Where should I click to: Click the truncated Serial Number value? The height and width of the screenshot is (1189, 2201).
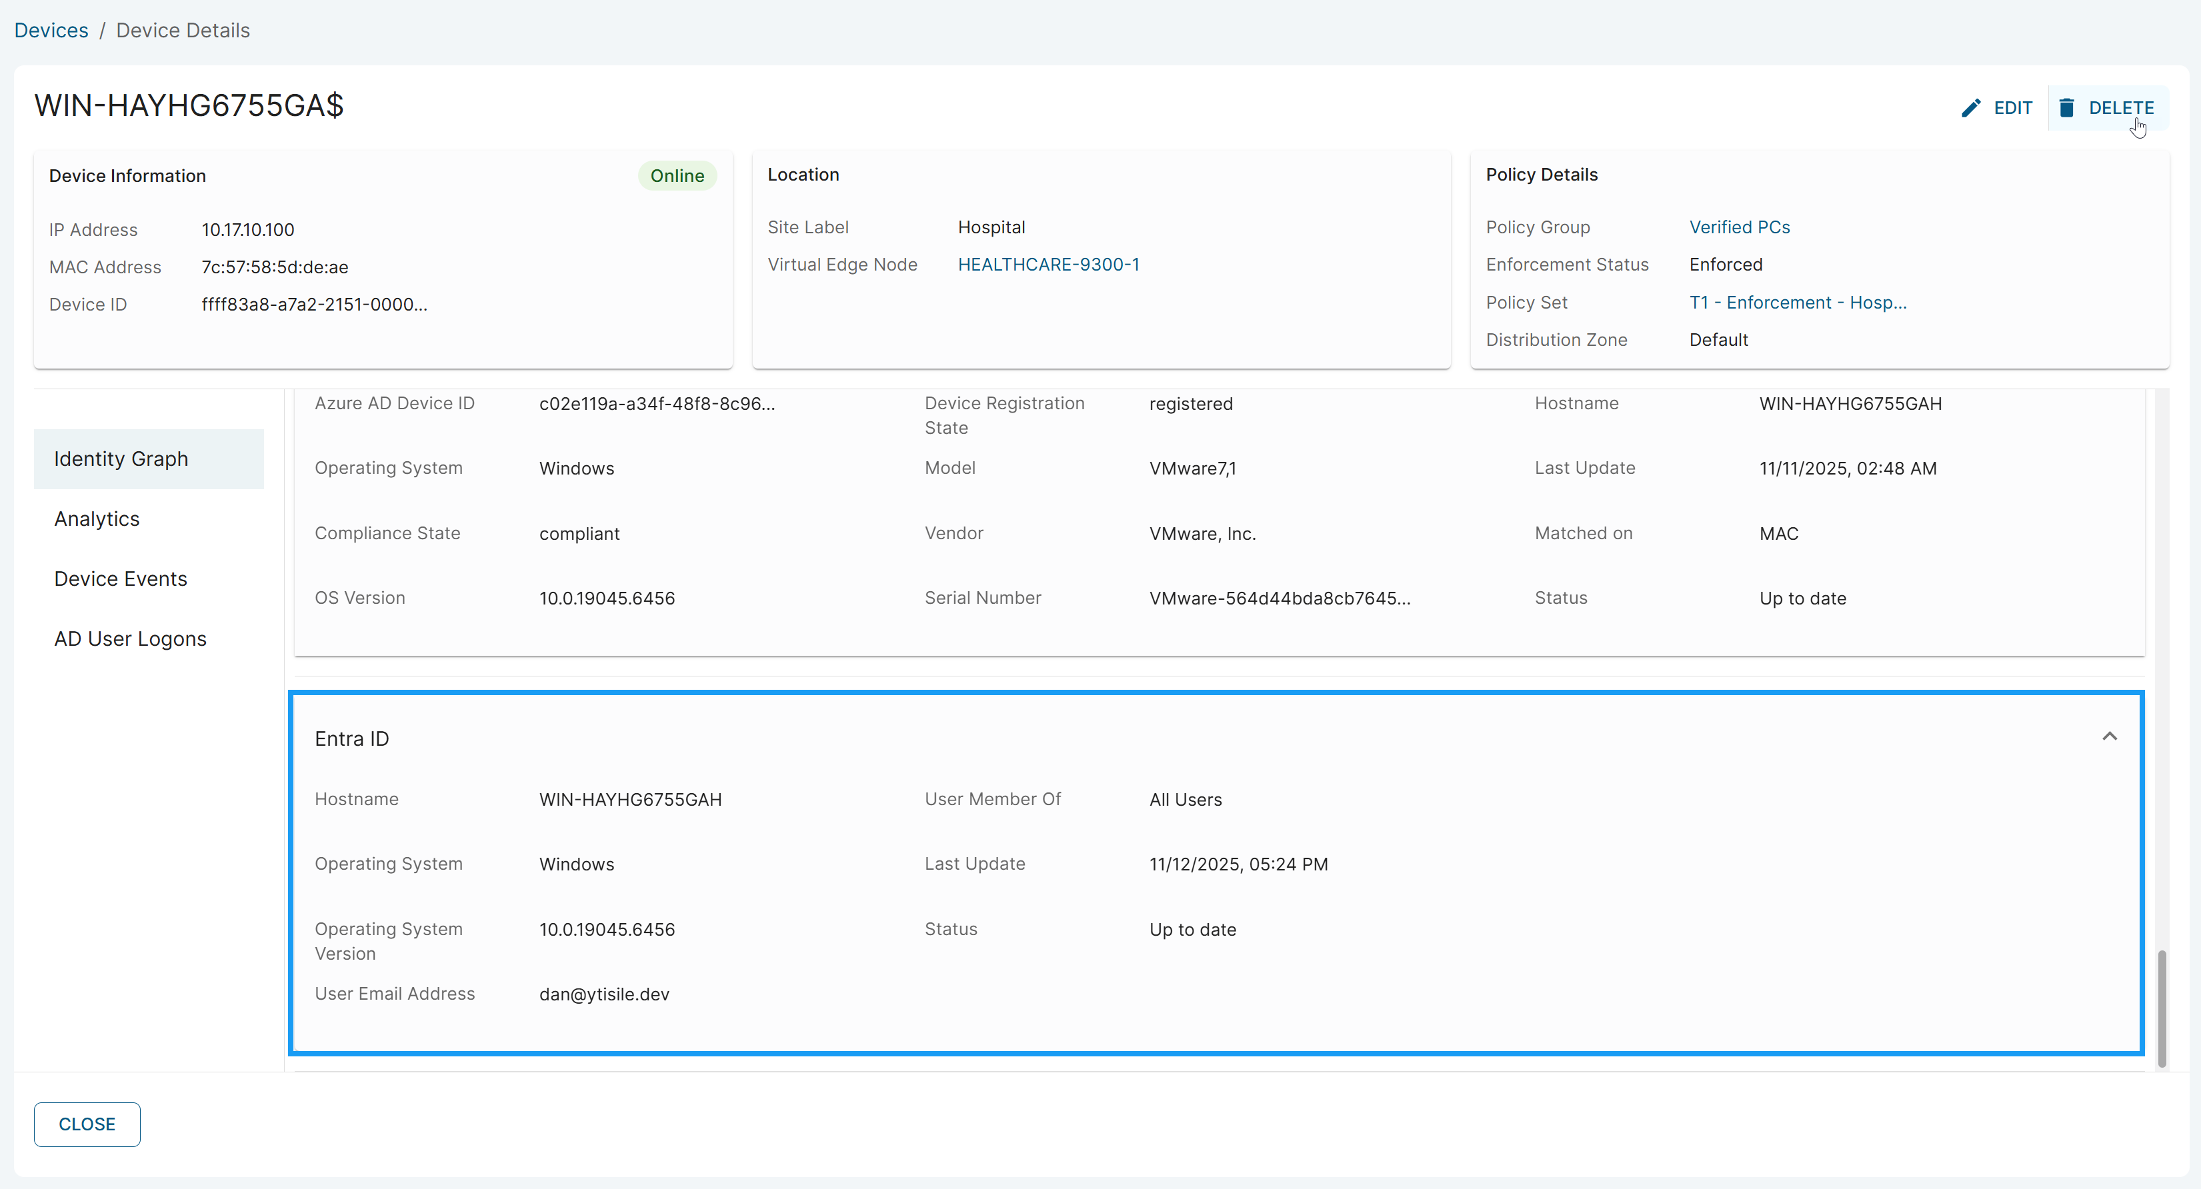click(x=1279, y=598)
